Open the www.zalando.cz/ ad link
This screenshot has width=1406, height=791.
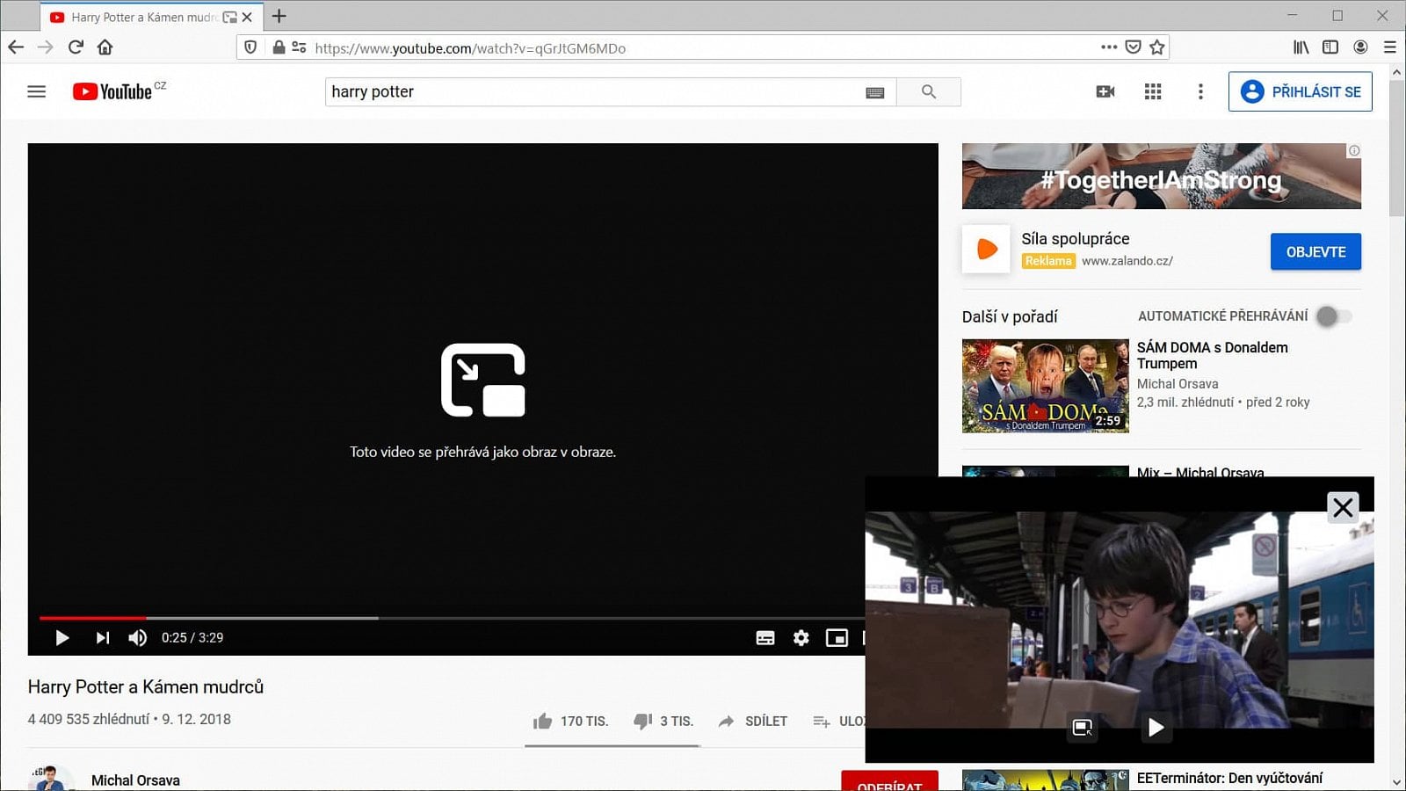pos(1127,261)
